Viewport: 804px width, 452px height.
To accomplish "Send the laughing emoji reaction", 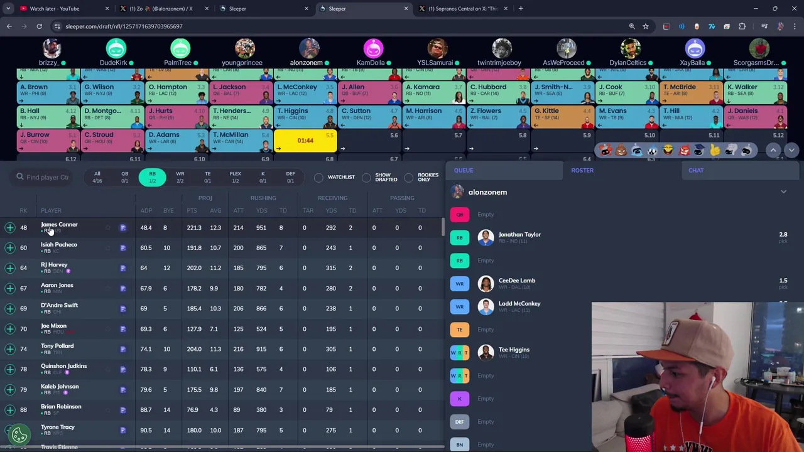I will [668, 150].
